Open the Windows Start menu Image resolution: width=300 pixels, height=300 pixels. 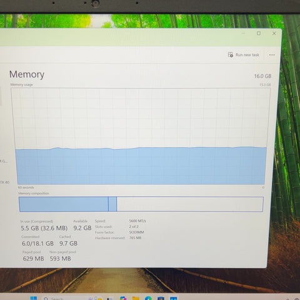(34, 298)
